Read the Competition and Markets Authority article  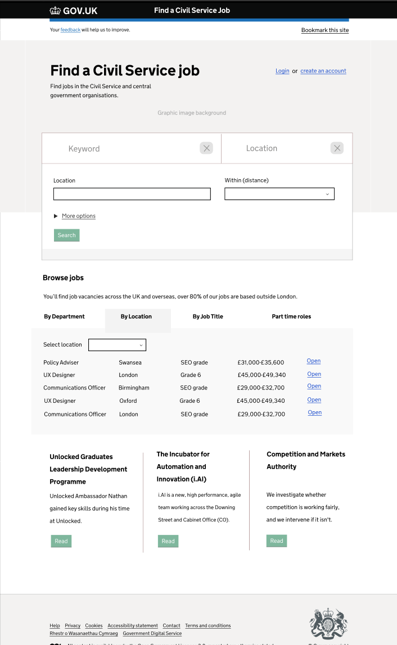[277, 540]
